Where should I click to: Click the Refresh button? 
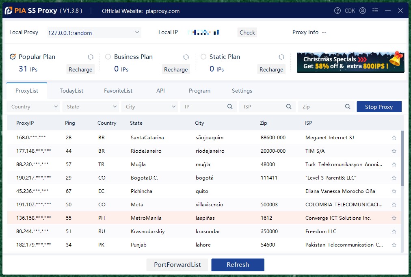coord(238,265)
